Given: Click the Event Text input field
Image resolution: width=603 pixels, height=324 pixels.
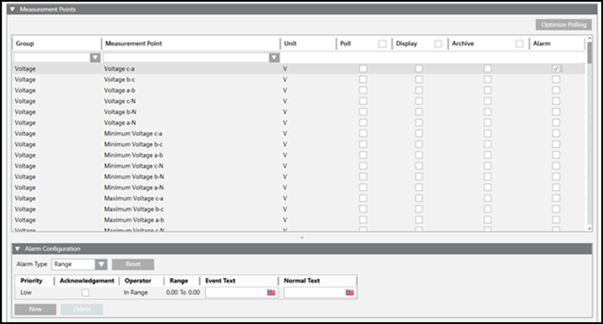Looking at the screenshot, I should 236,293.
